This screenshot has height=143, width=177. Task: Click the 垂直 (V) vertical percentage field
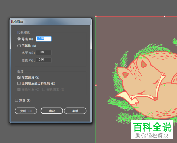[x=44, y=60]
